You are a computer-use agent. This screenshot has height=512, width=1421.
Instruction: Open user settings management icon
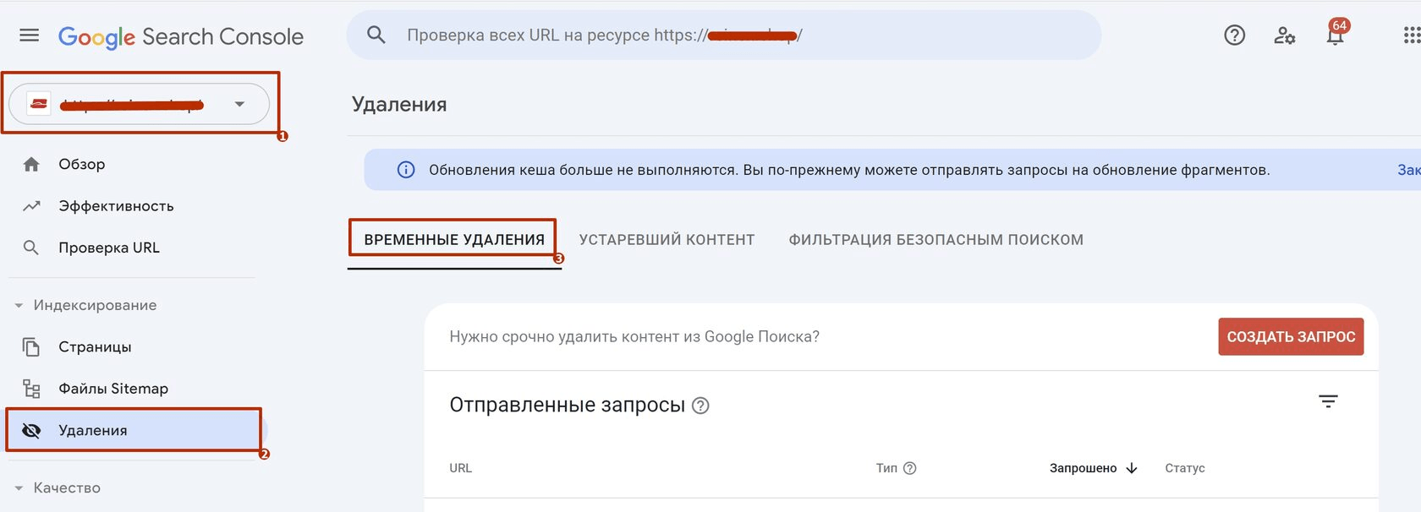[1284, 35]
